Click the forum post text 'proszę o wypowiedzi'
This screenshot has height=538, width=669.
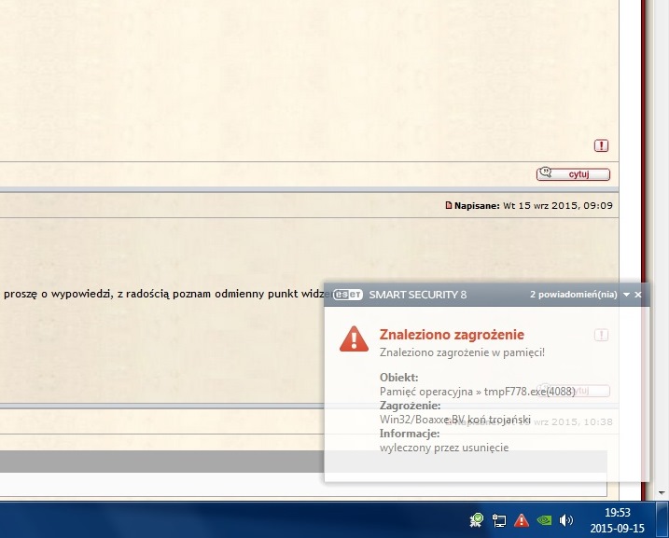pos(58,294)
